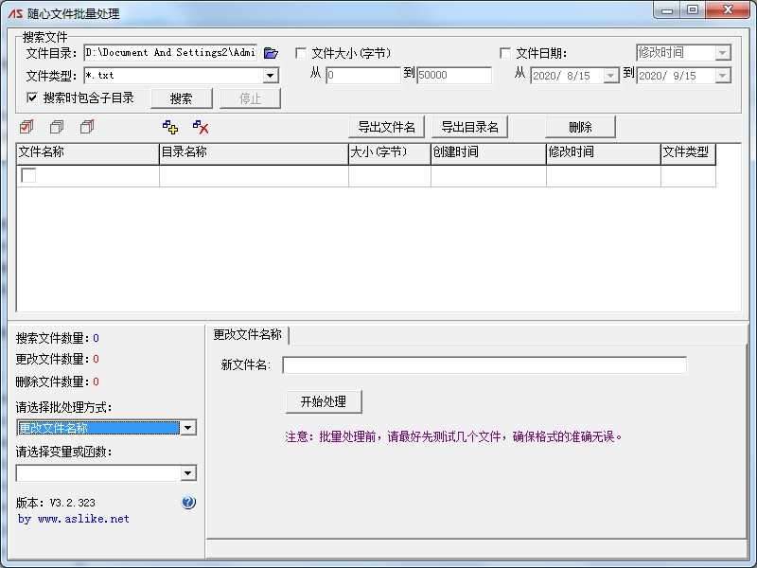
Task: Enable the 文件大小(字节) filter checkbox
Action: [300, 52]
